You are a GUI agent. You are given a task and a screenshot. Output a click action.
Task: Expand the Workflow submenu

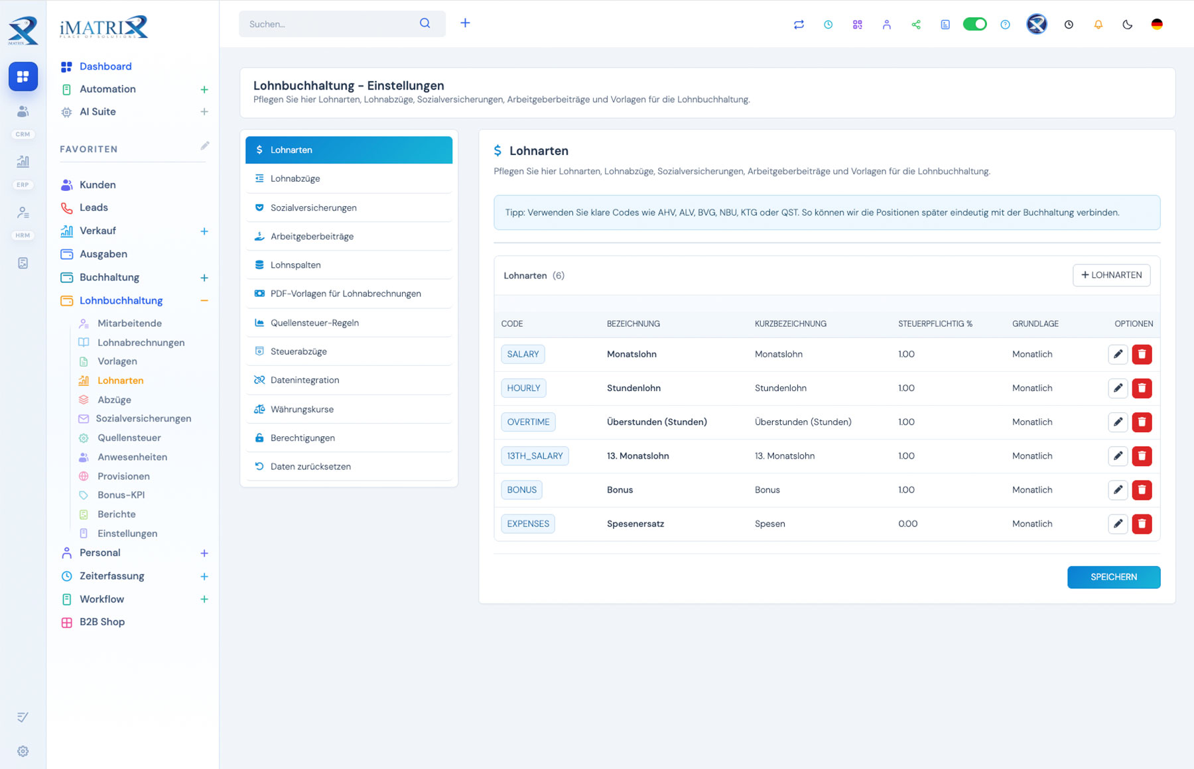[204, 599]
